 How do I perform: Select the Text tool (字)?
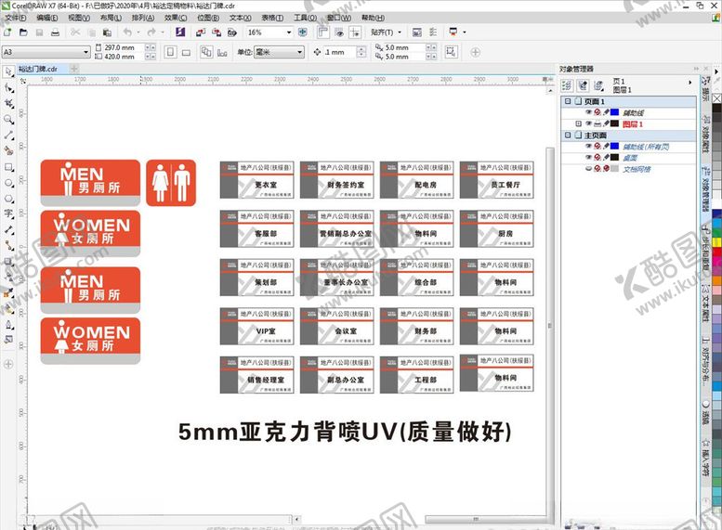tap(8, 213)
